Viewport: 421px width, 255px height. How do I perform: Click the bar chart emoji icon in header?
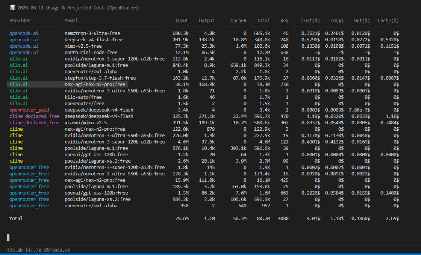pos(13,8)
